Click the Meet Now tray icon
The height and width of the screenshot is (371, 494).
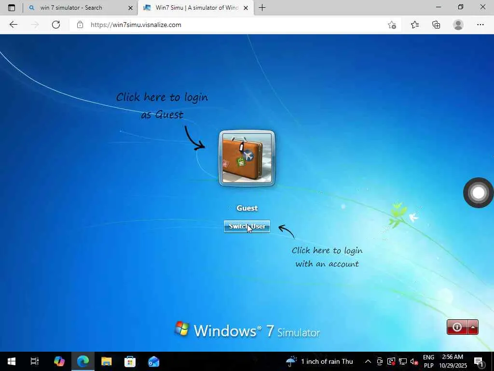tap(380, 361)
